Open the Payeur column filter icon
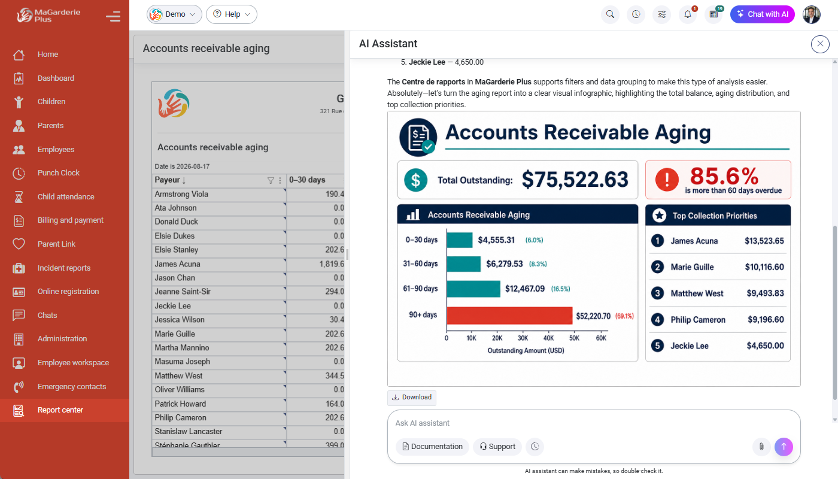The height and width of the screenshot is (479, 838). (x=271, y=180)
